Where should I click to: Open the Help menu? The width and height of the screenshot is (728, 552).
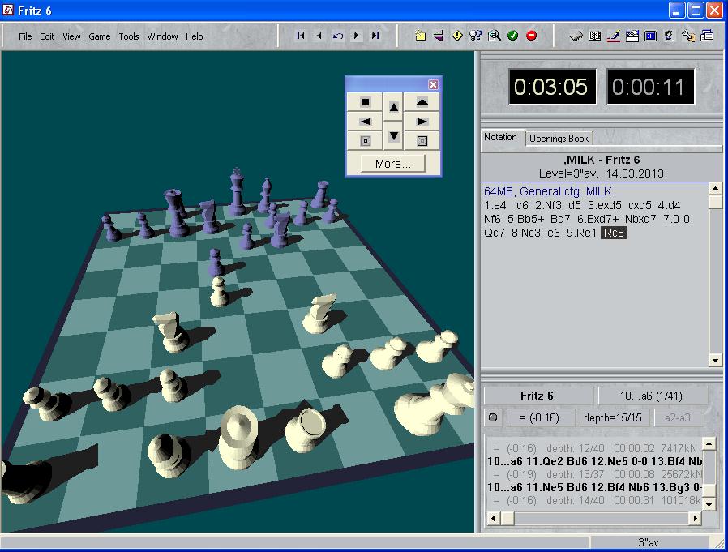coord(194,36)
